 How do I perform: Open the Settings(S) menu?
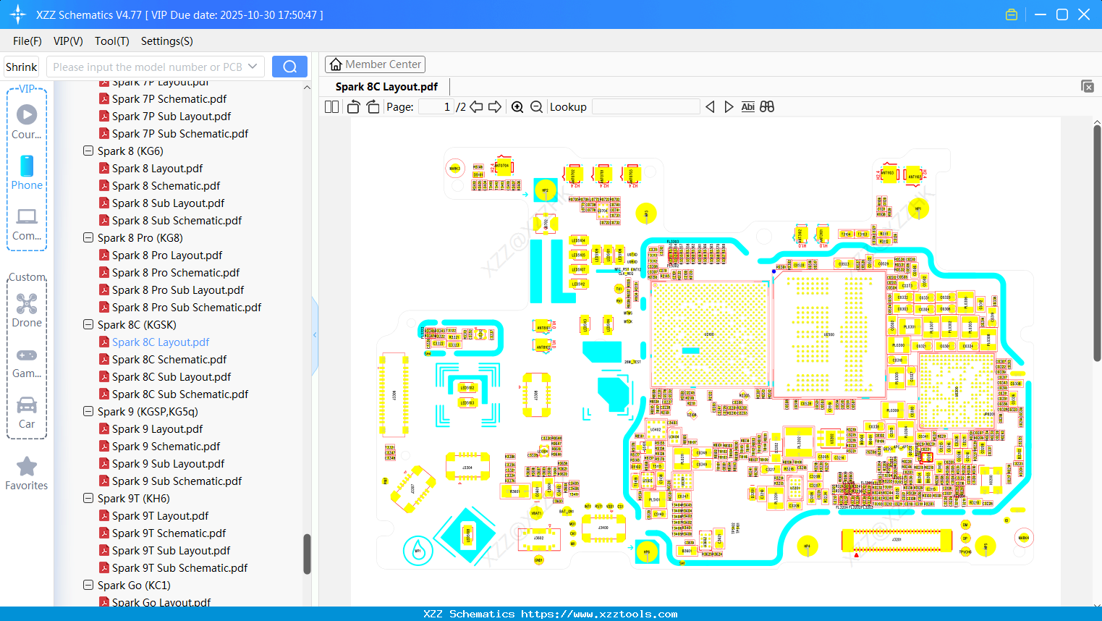[x=166, y=41]
